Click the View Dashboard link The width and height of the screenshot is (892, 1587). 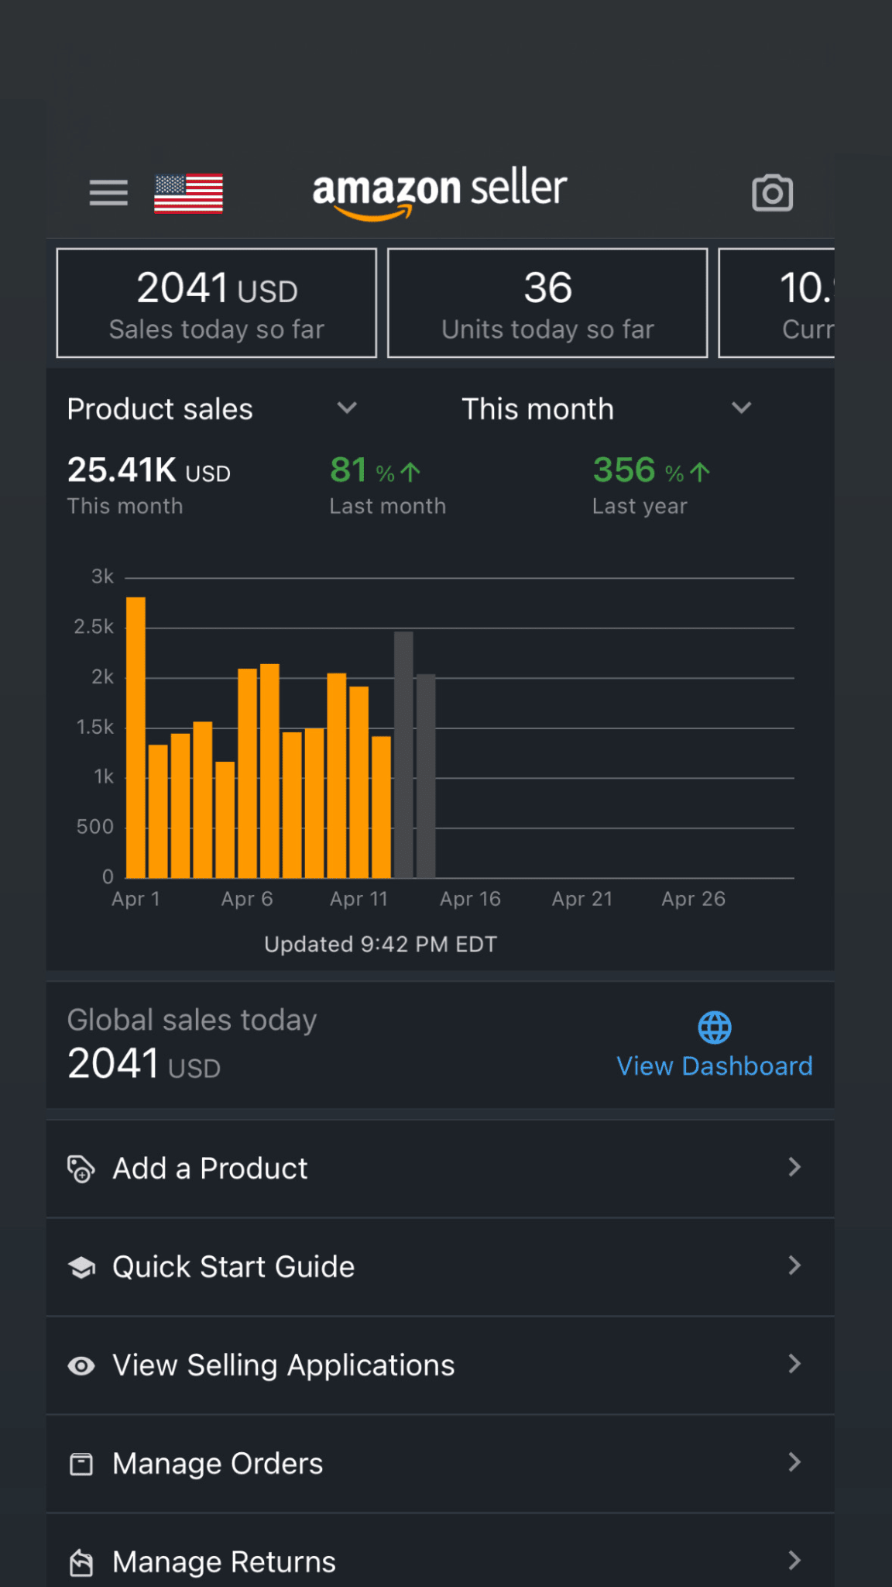click(x=714, y=1066)
